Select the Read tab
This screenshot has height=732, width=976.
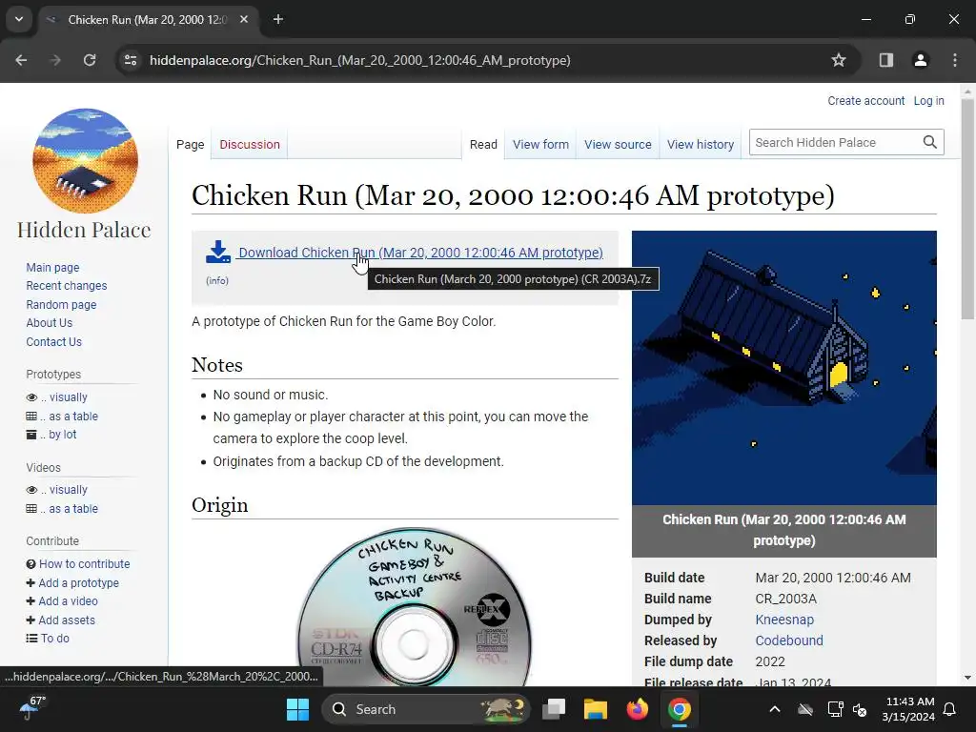coord(483,145)
